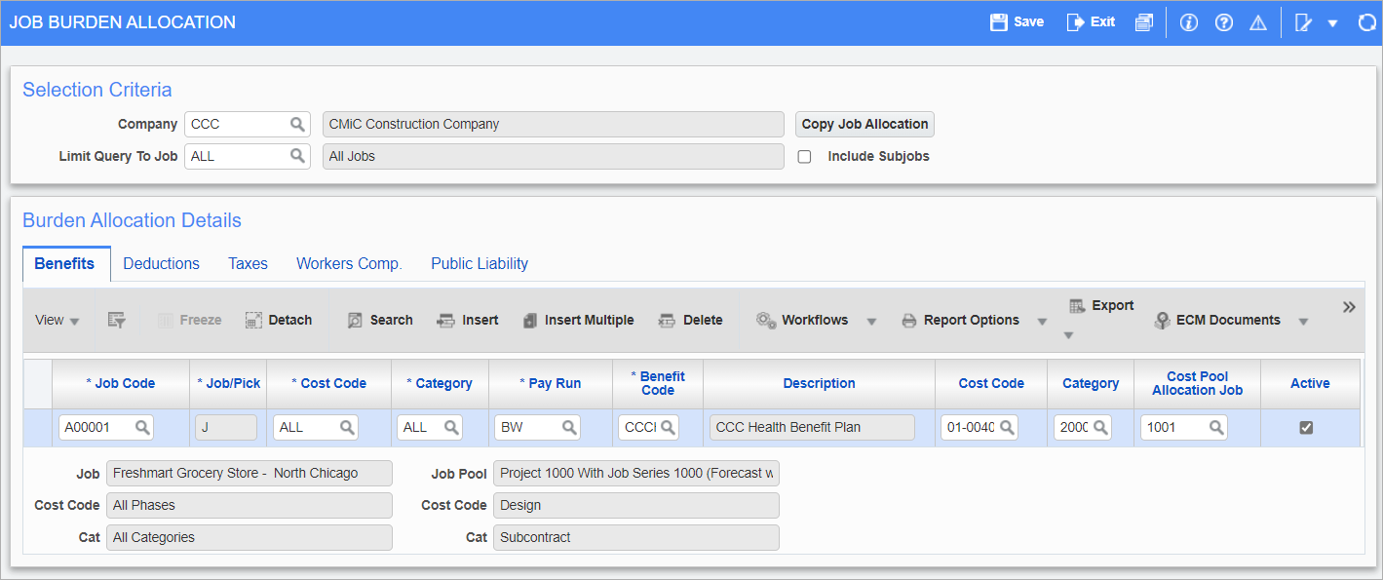Switch to the Workers Comp. tab

(x=349, y=263)
